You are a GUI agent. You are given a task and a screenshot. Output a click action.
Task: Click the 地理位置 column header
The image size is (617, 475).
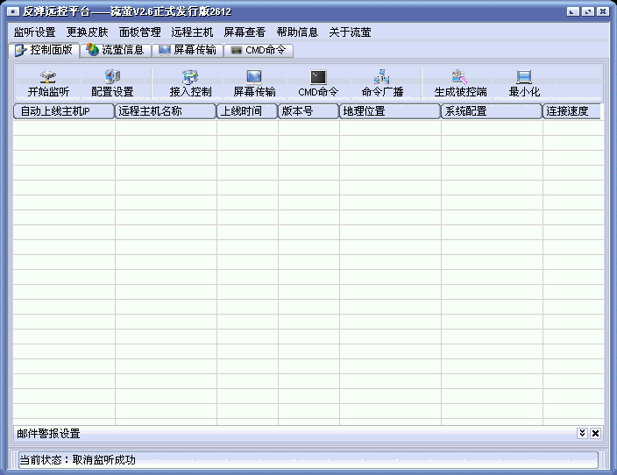pos(389,111)
